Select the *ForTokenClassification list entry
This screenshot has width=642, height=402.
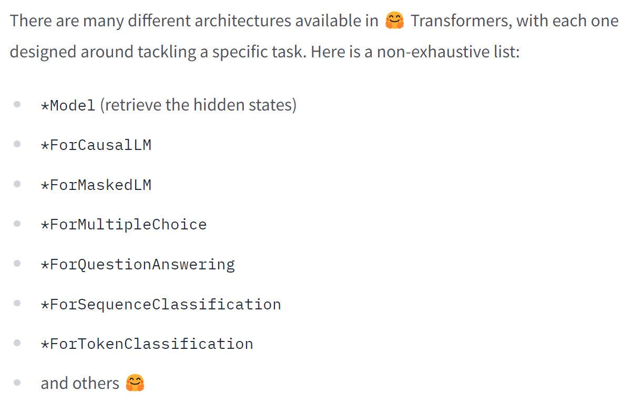[147, 344]
